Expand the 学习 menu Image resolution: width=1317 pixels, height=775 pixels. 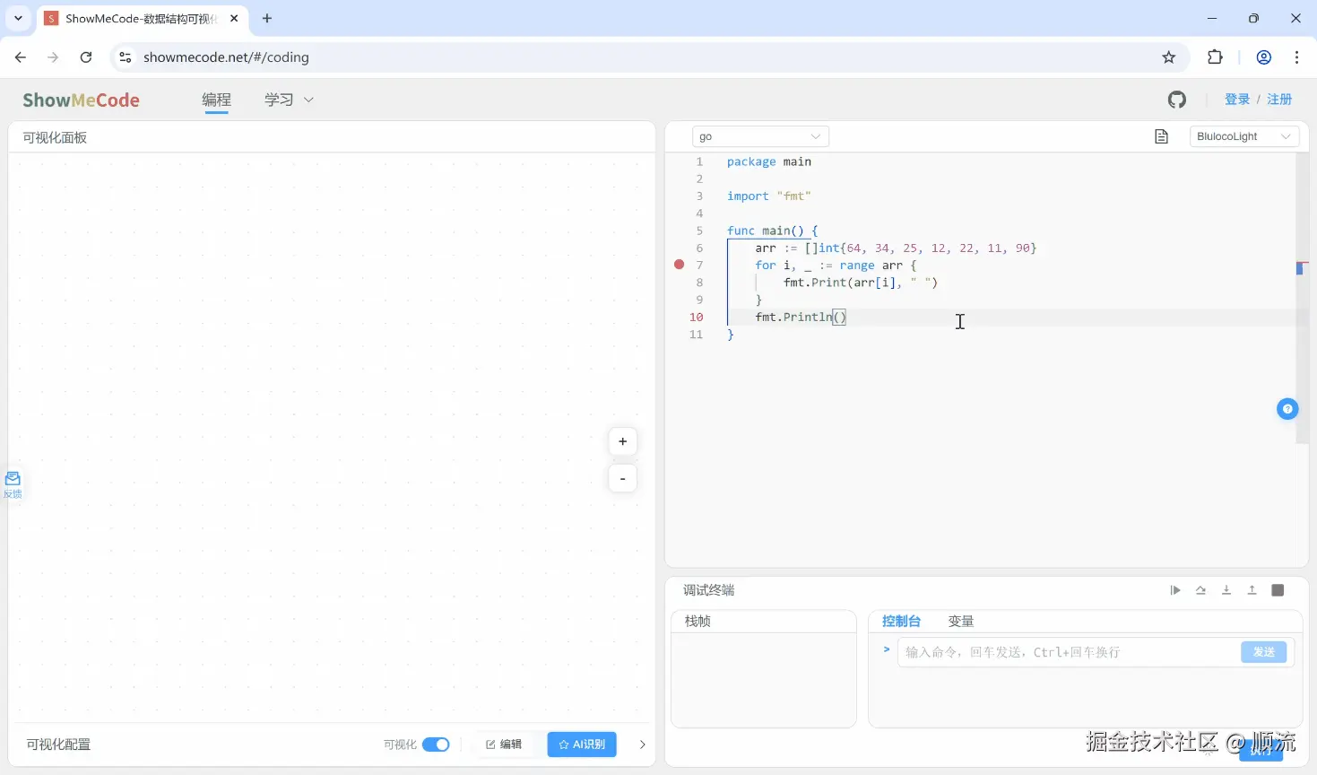[289, 100]
